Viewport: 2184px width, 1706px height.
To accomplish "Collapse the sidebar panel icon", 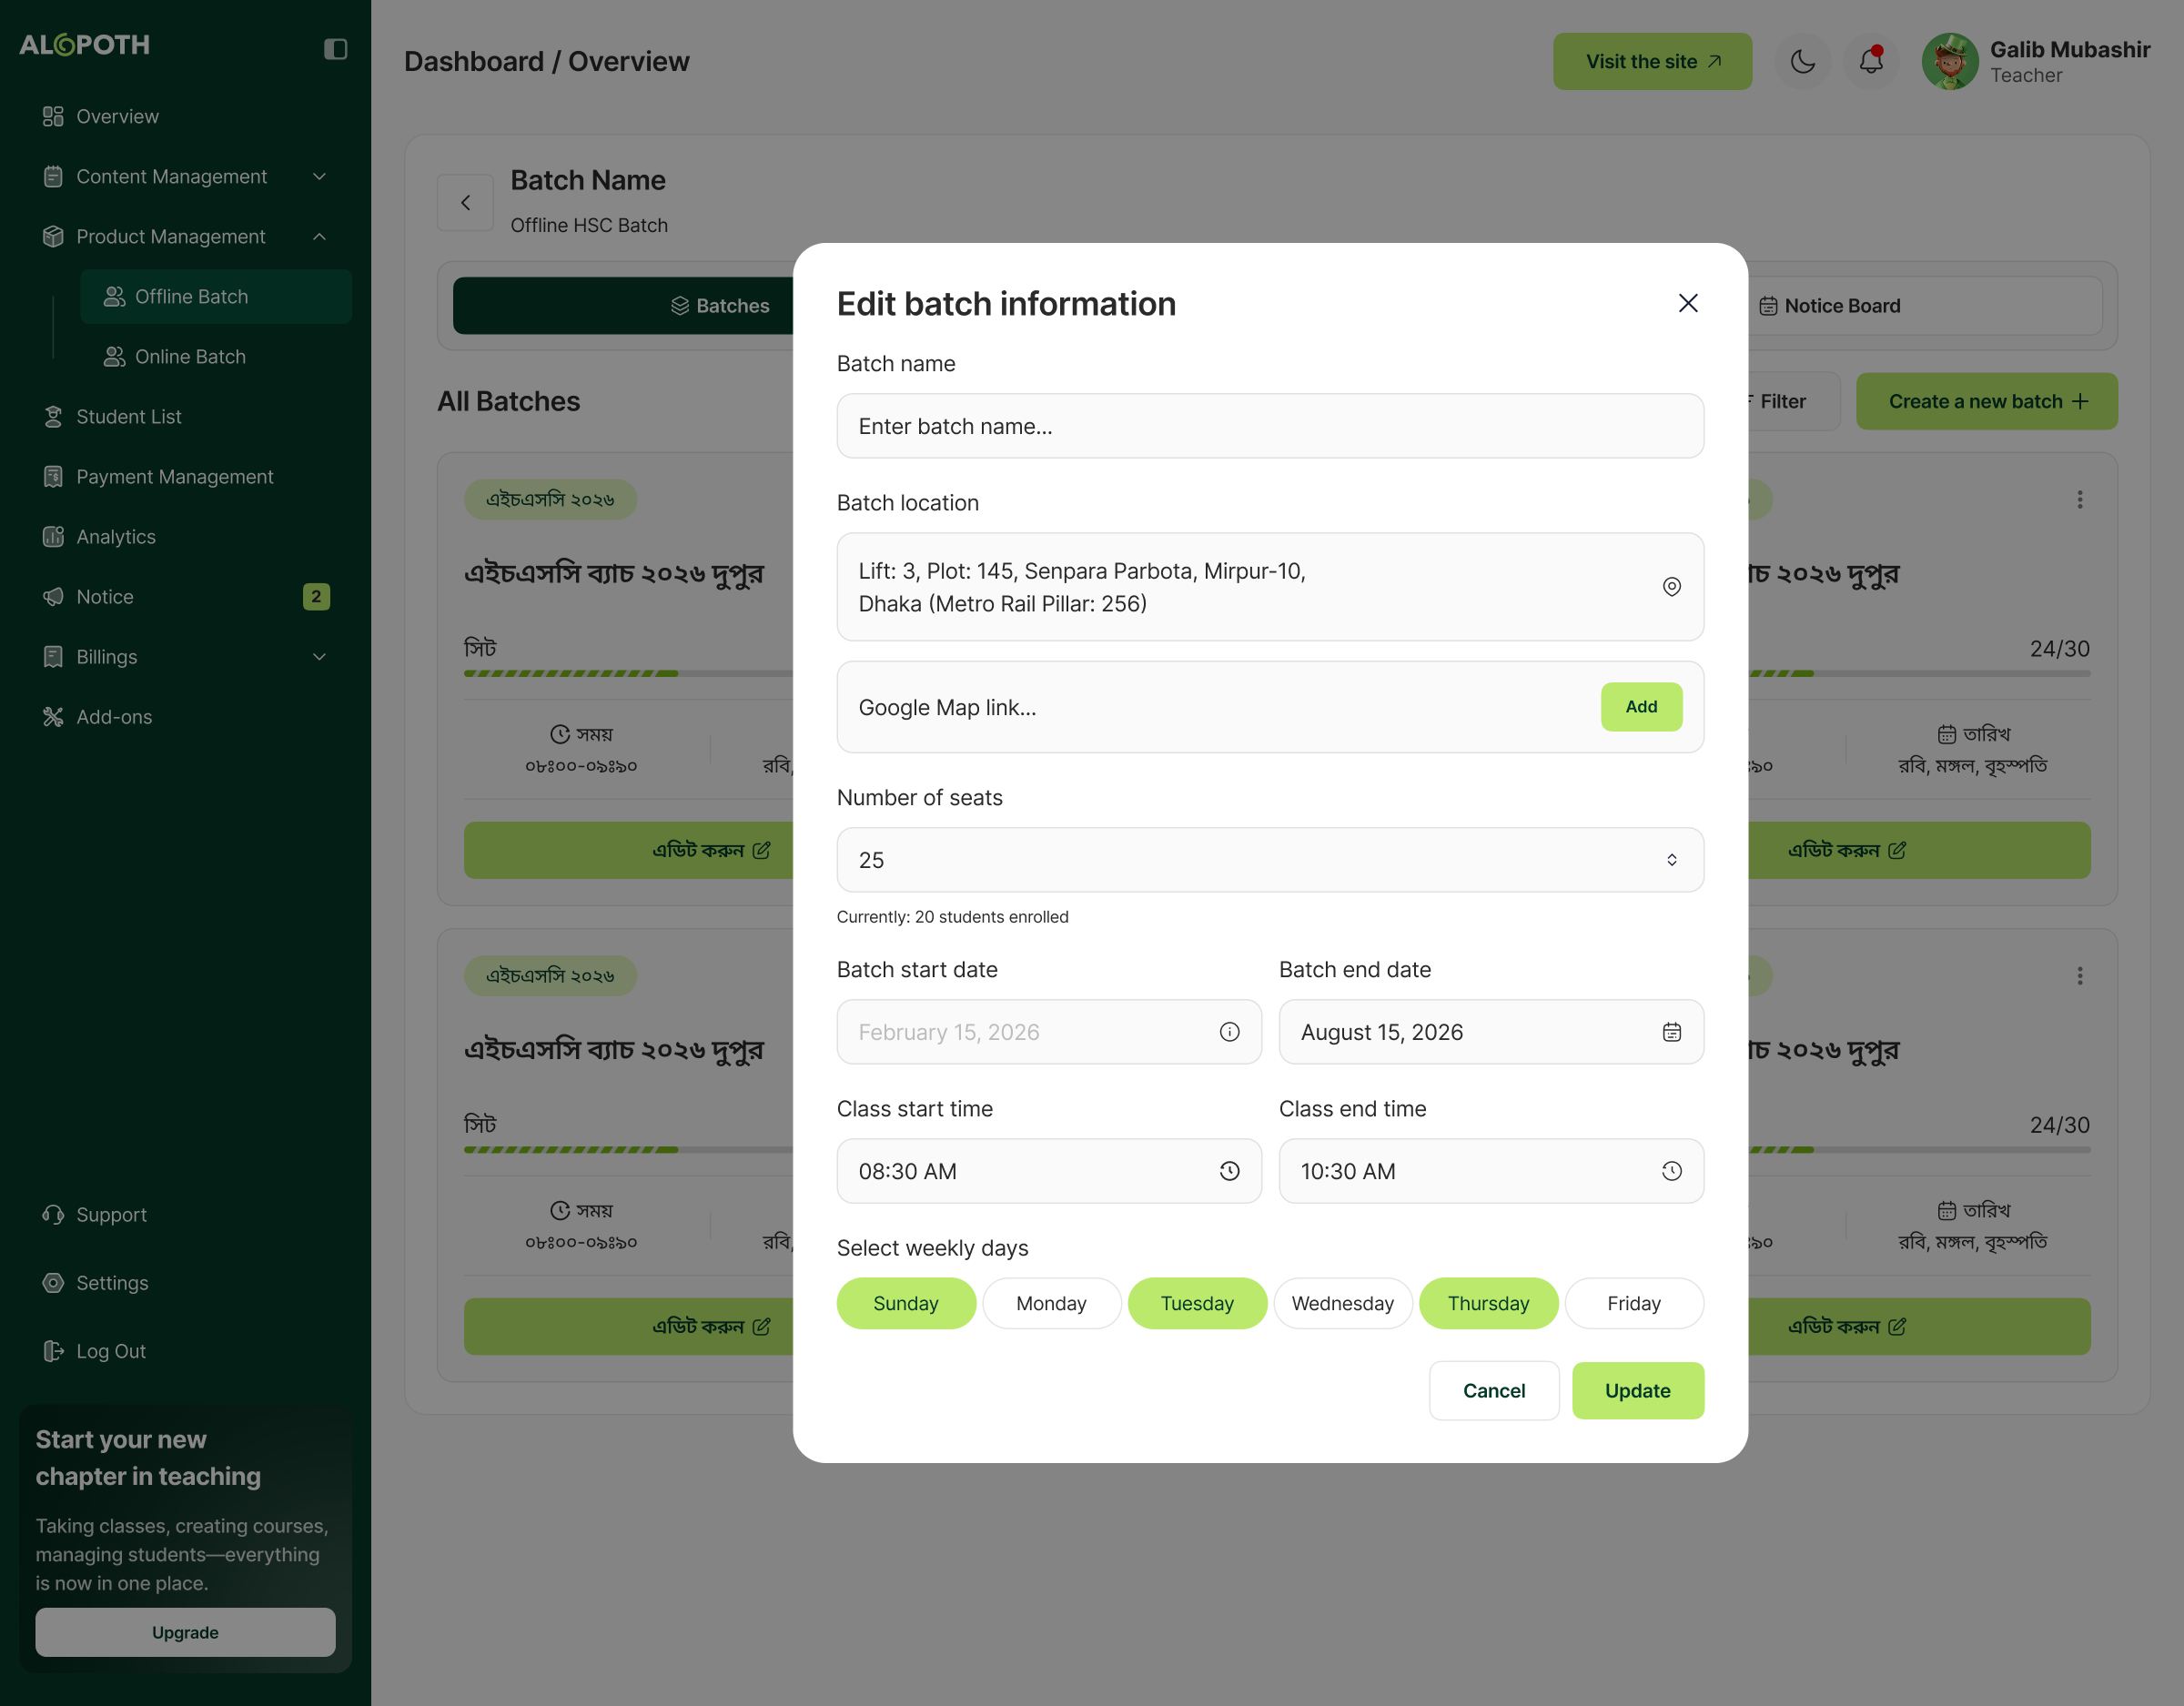I will point(335,49).
